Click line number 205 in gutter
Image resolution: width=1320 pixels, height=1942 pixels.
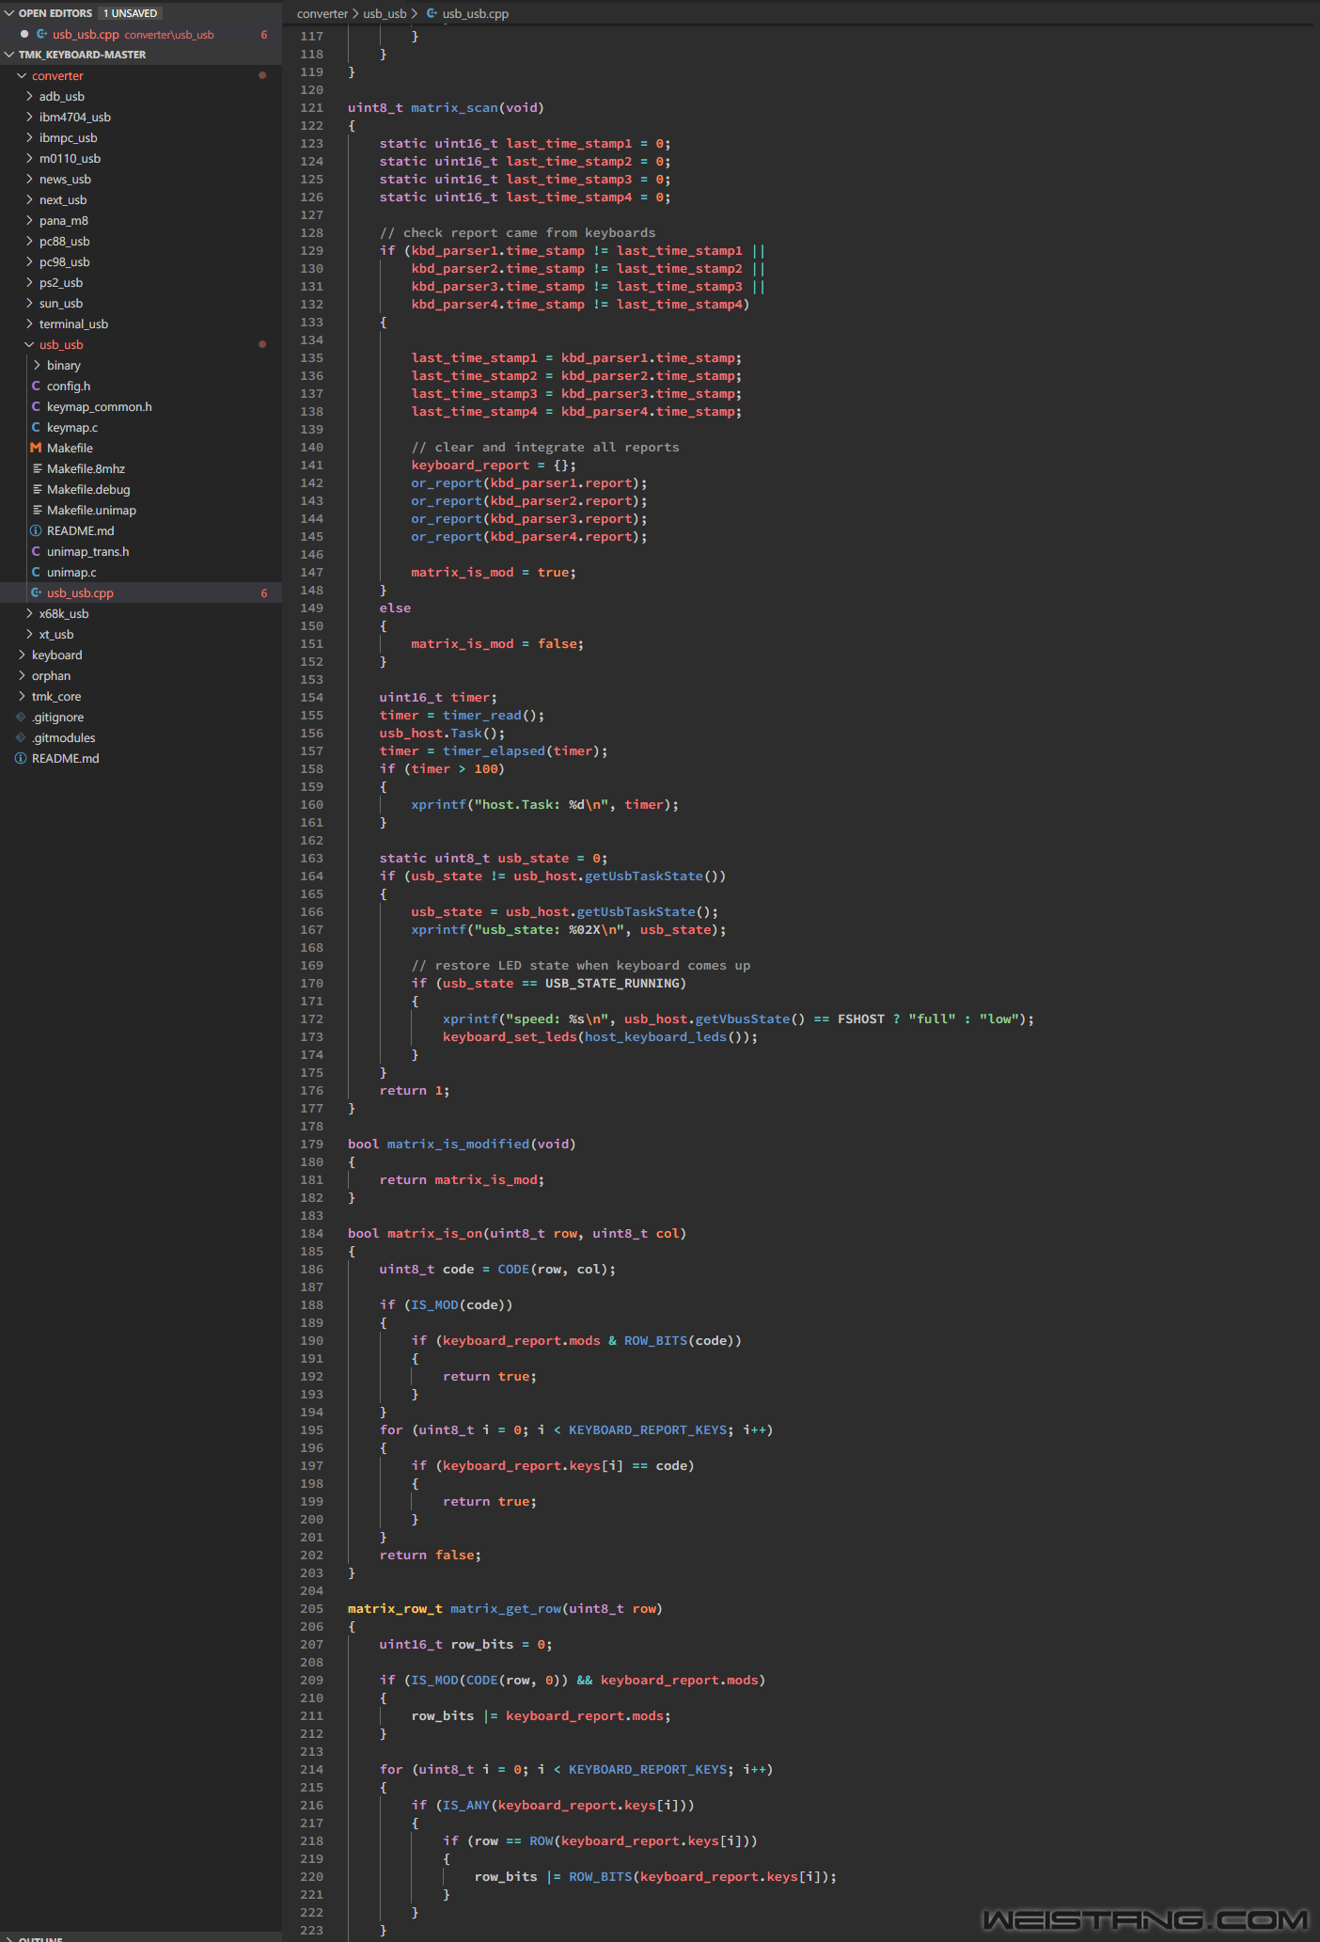tap(311, 1608)
